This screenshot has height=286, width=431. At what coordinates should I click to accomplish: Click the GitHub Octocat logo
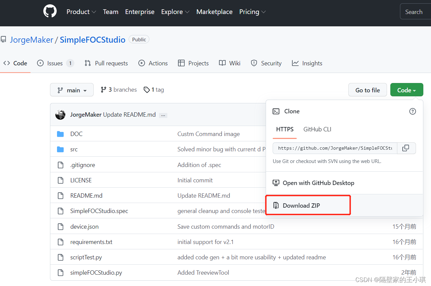point(50,12)
